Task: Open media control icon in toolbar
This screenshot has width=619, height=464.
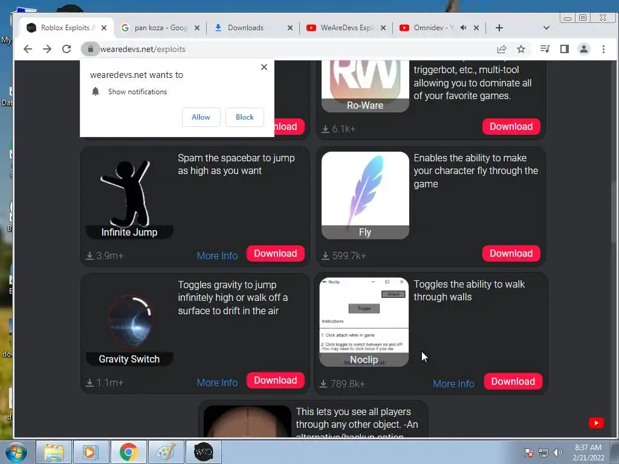Action: (545, 49)
